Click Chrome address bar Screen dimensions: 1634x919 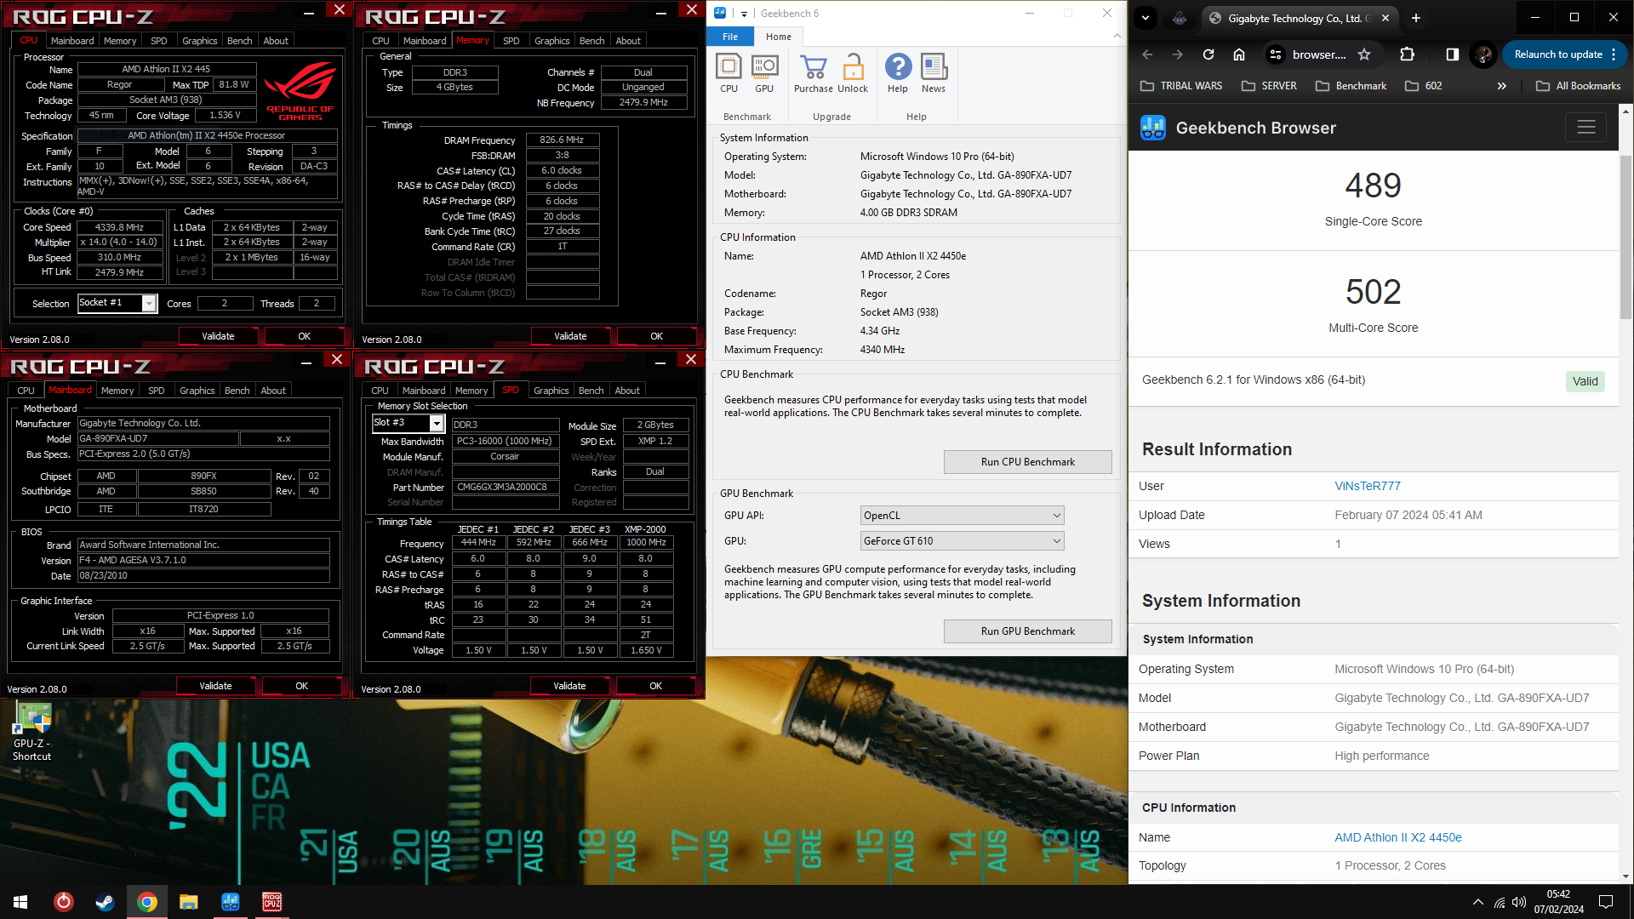click(x=1320, y=54)
